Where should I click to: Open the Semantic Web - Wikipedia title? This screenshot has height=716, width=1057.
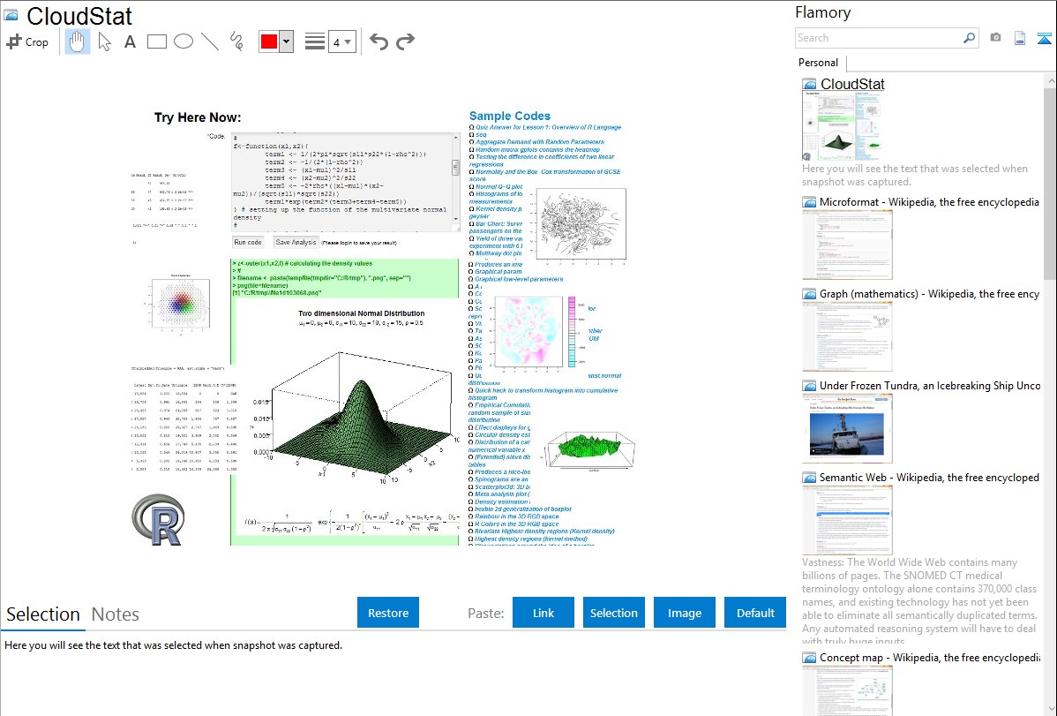pyautogui.click(x=929, y=477)
